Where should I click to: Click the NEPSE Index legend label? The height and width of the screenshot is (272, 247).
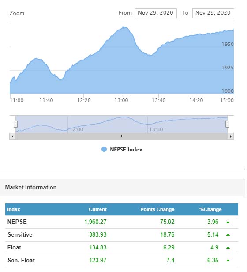[x=126, y=150]
